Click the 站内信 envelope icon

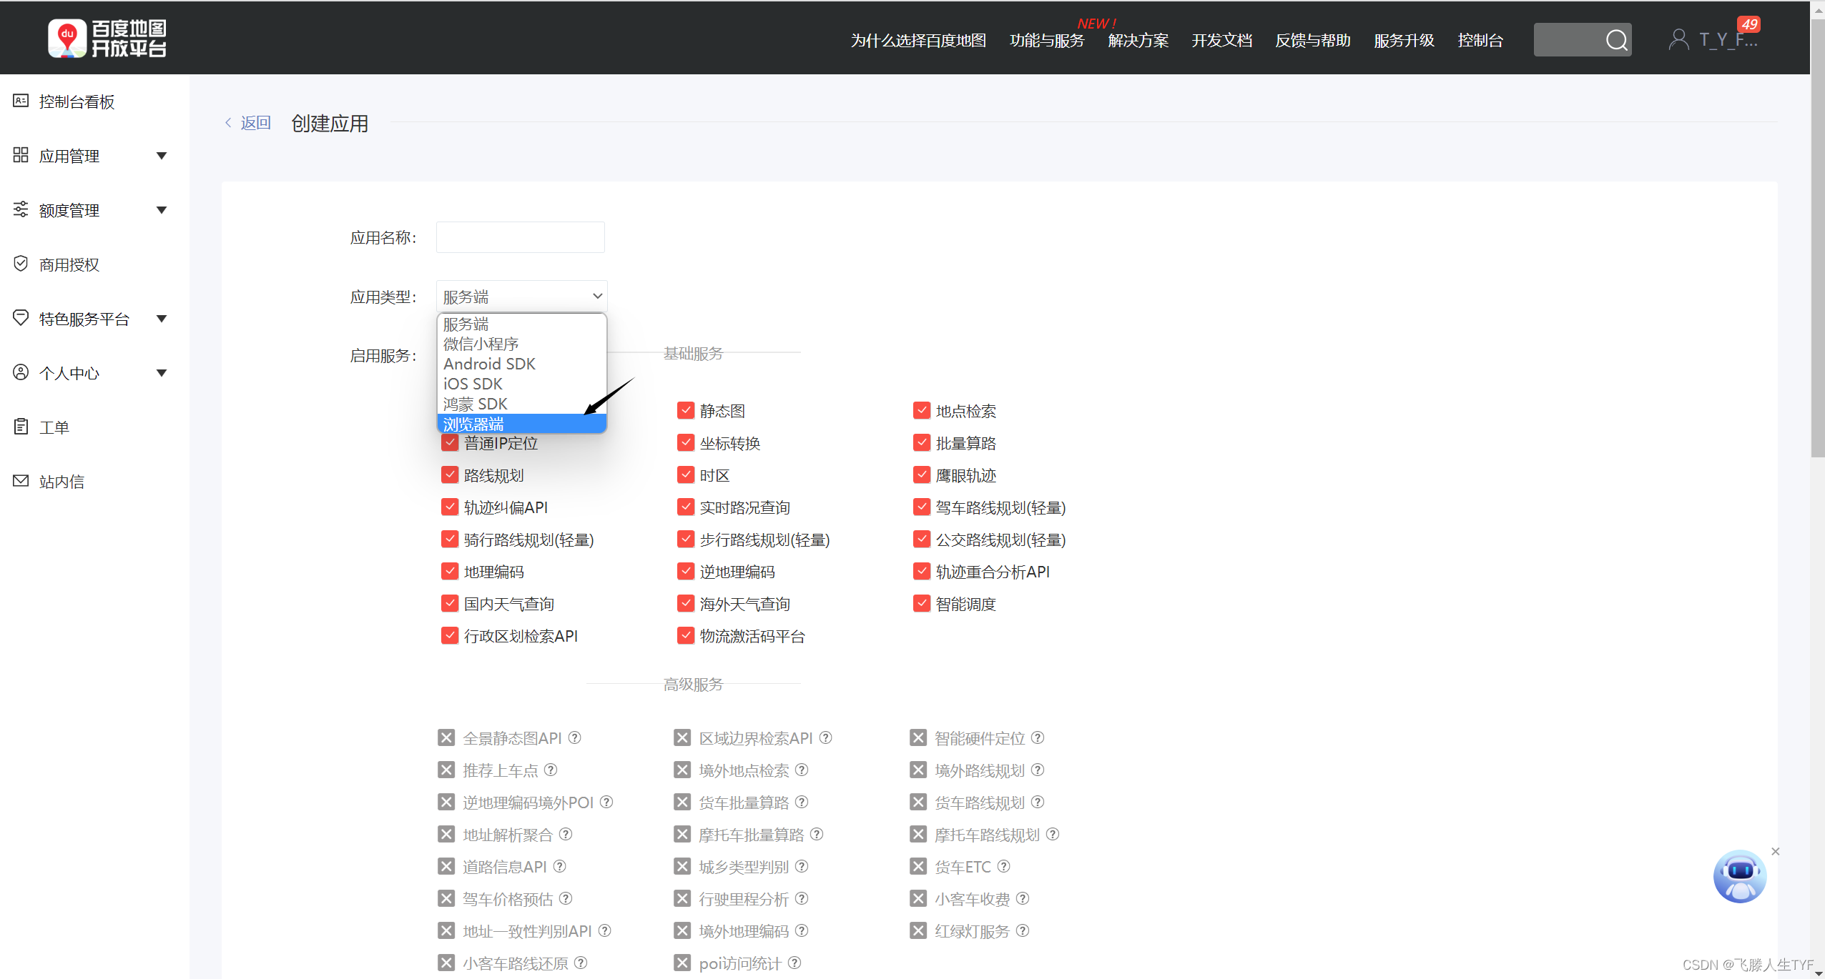click(21, 481)
